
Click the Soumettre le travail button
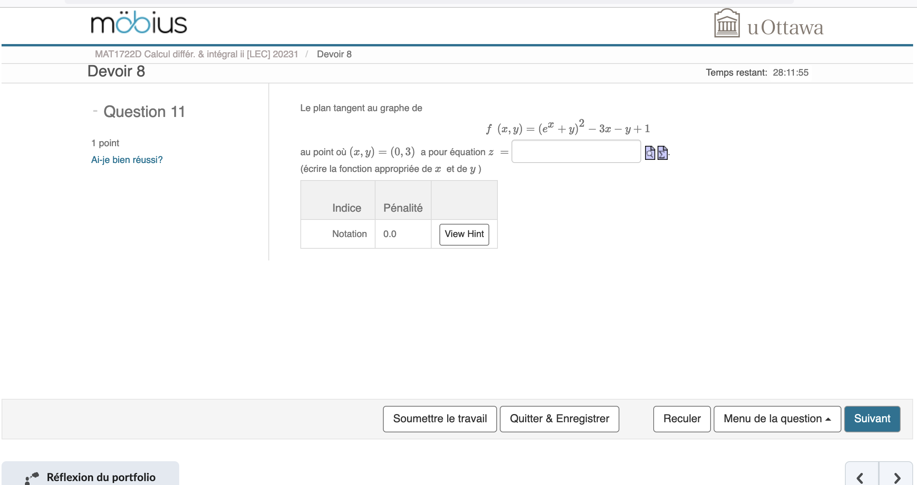click(x=439, y=419)
